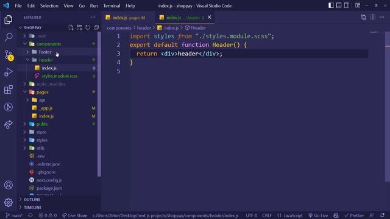The height and width of the screenshot is (219, 390).
Task: Expand the node_modules folder
Action: [24, 84]
